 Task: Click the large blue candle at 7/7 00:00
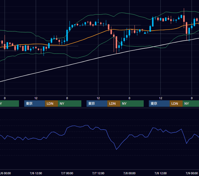pyautogui.click(x=67, y=35)
